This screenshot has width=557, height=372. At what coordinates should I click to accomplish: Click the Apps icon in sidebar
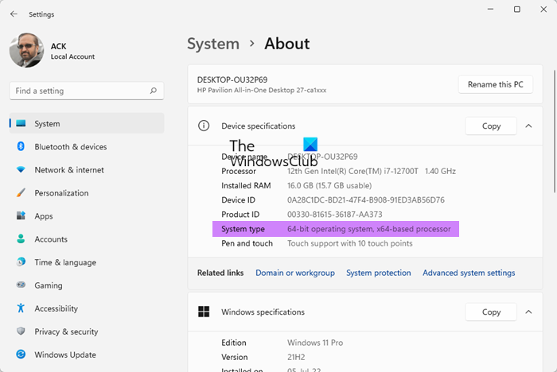point(21,216)
